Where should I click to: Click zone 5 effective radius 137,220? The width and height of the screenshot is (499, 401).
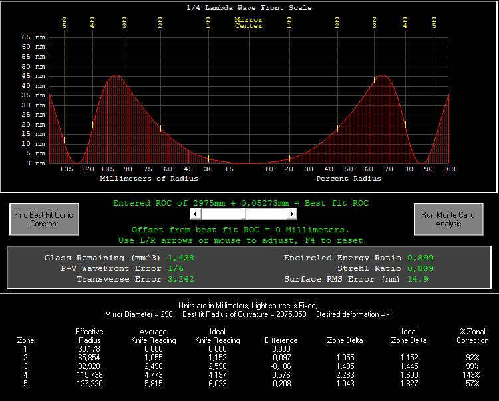click(x=89, y=384)
